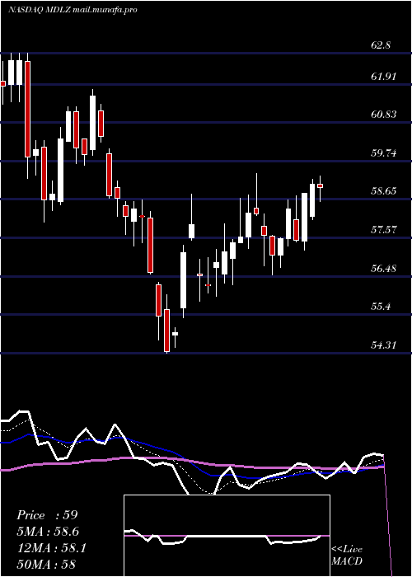Viewport: 412px width, 577px height.
Task: Select the 54.31 price level label
Action: click(x=384, y=345)
